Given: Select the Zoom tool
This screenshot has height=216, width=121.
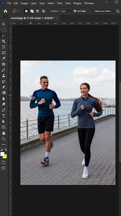Looking at the screenshot, I should point(3,139).
